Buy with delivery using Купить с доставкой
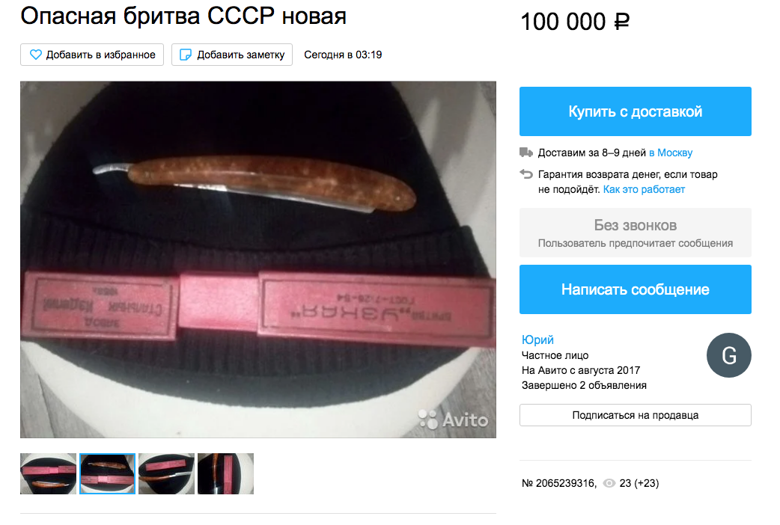Viewport: 780px width, 525px height. click(x=636, y=111)
